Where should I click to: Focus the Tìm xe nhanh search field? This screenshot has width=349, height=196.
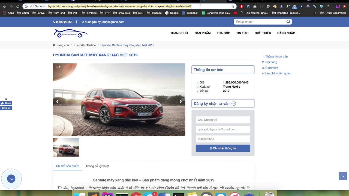point(260,22)
